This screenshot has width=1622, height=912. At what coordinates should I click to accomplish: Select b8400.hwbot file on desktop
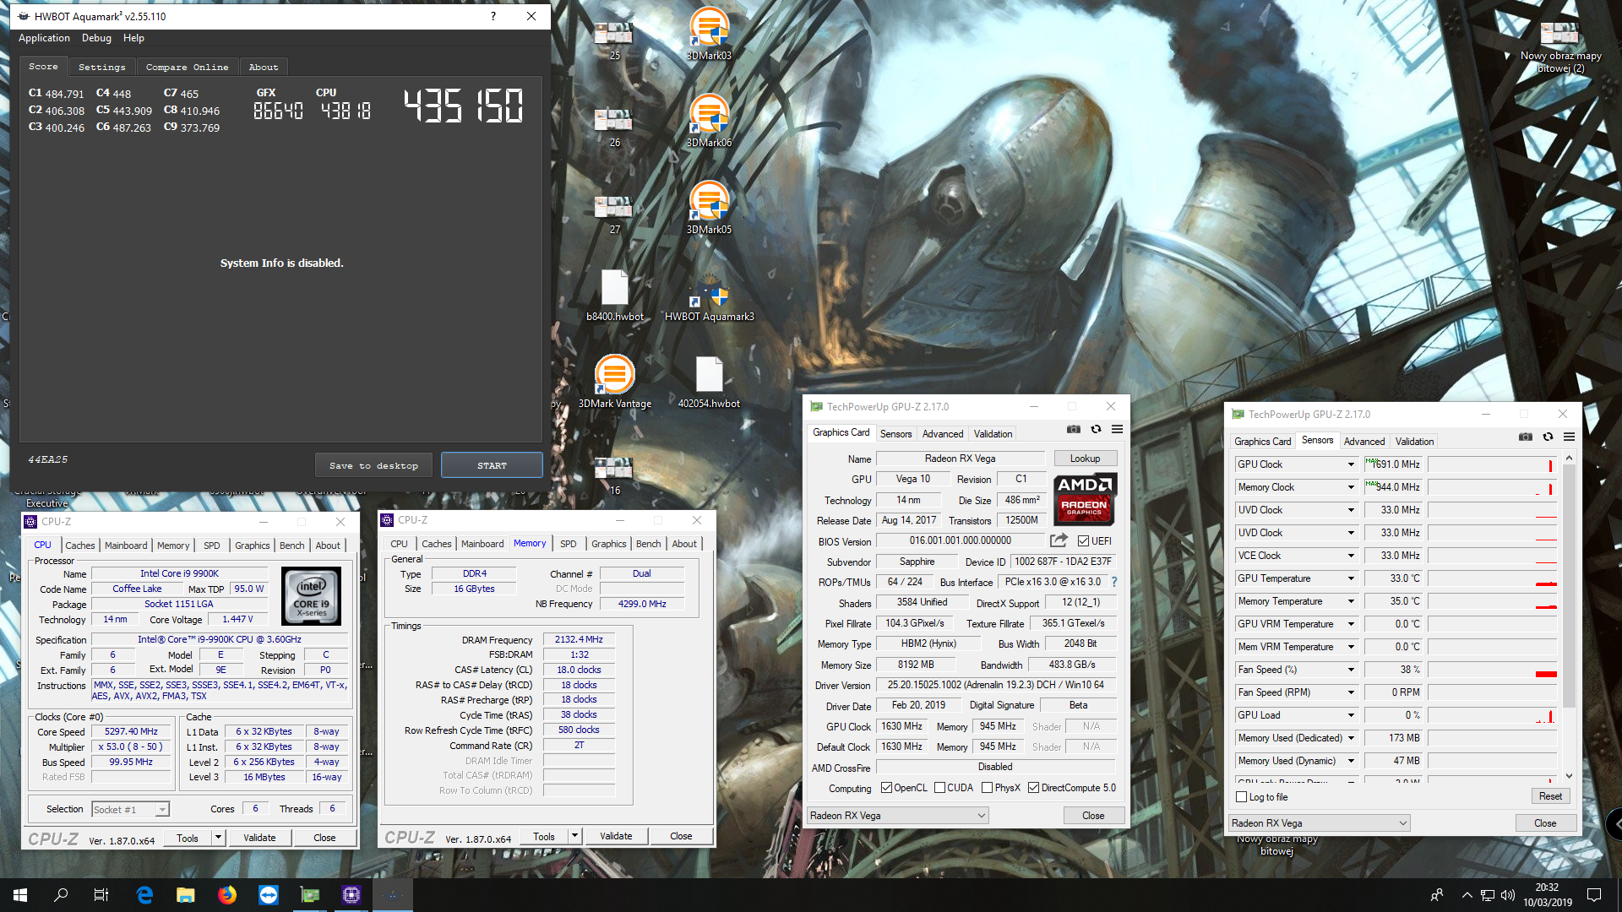click(615, 295)
